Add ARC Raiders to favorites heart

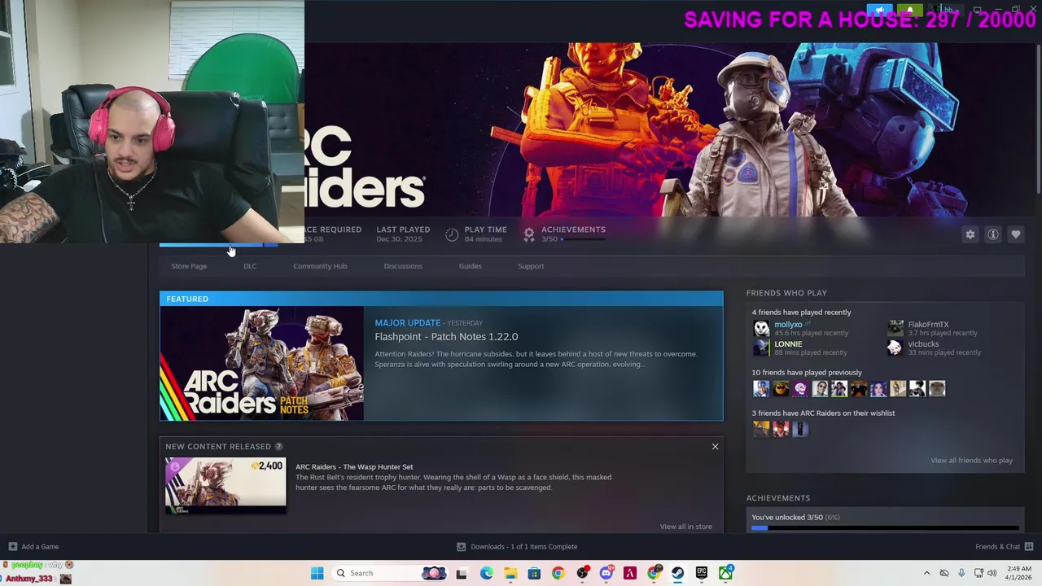pyautogui.click(x=1016, y=234)
